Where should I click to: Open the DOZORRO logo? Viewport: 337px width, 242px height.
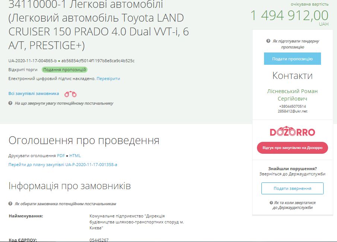(292, 132)
